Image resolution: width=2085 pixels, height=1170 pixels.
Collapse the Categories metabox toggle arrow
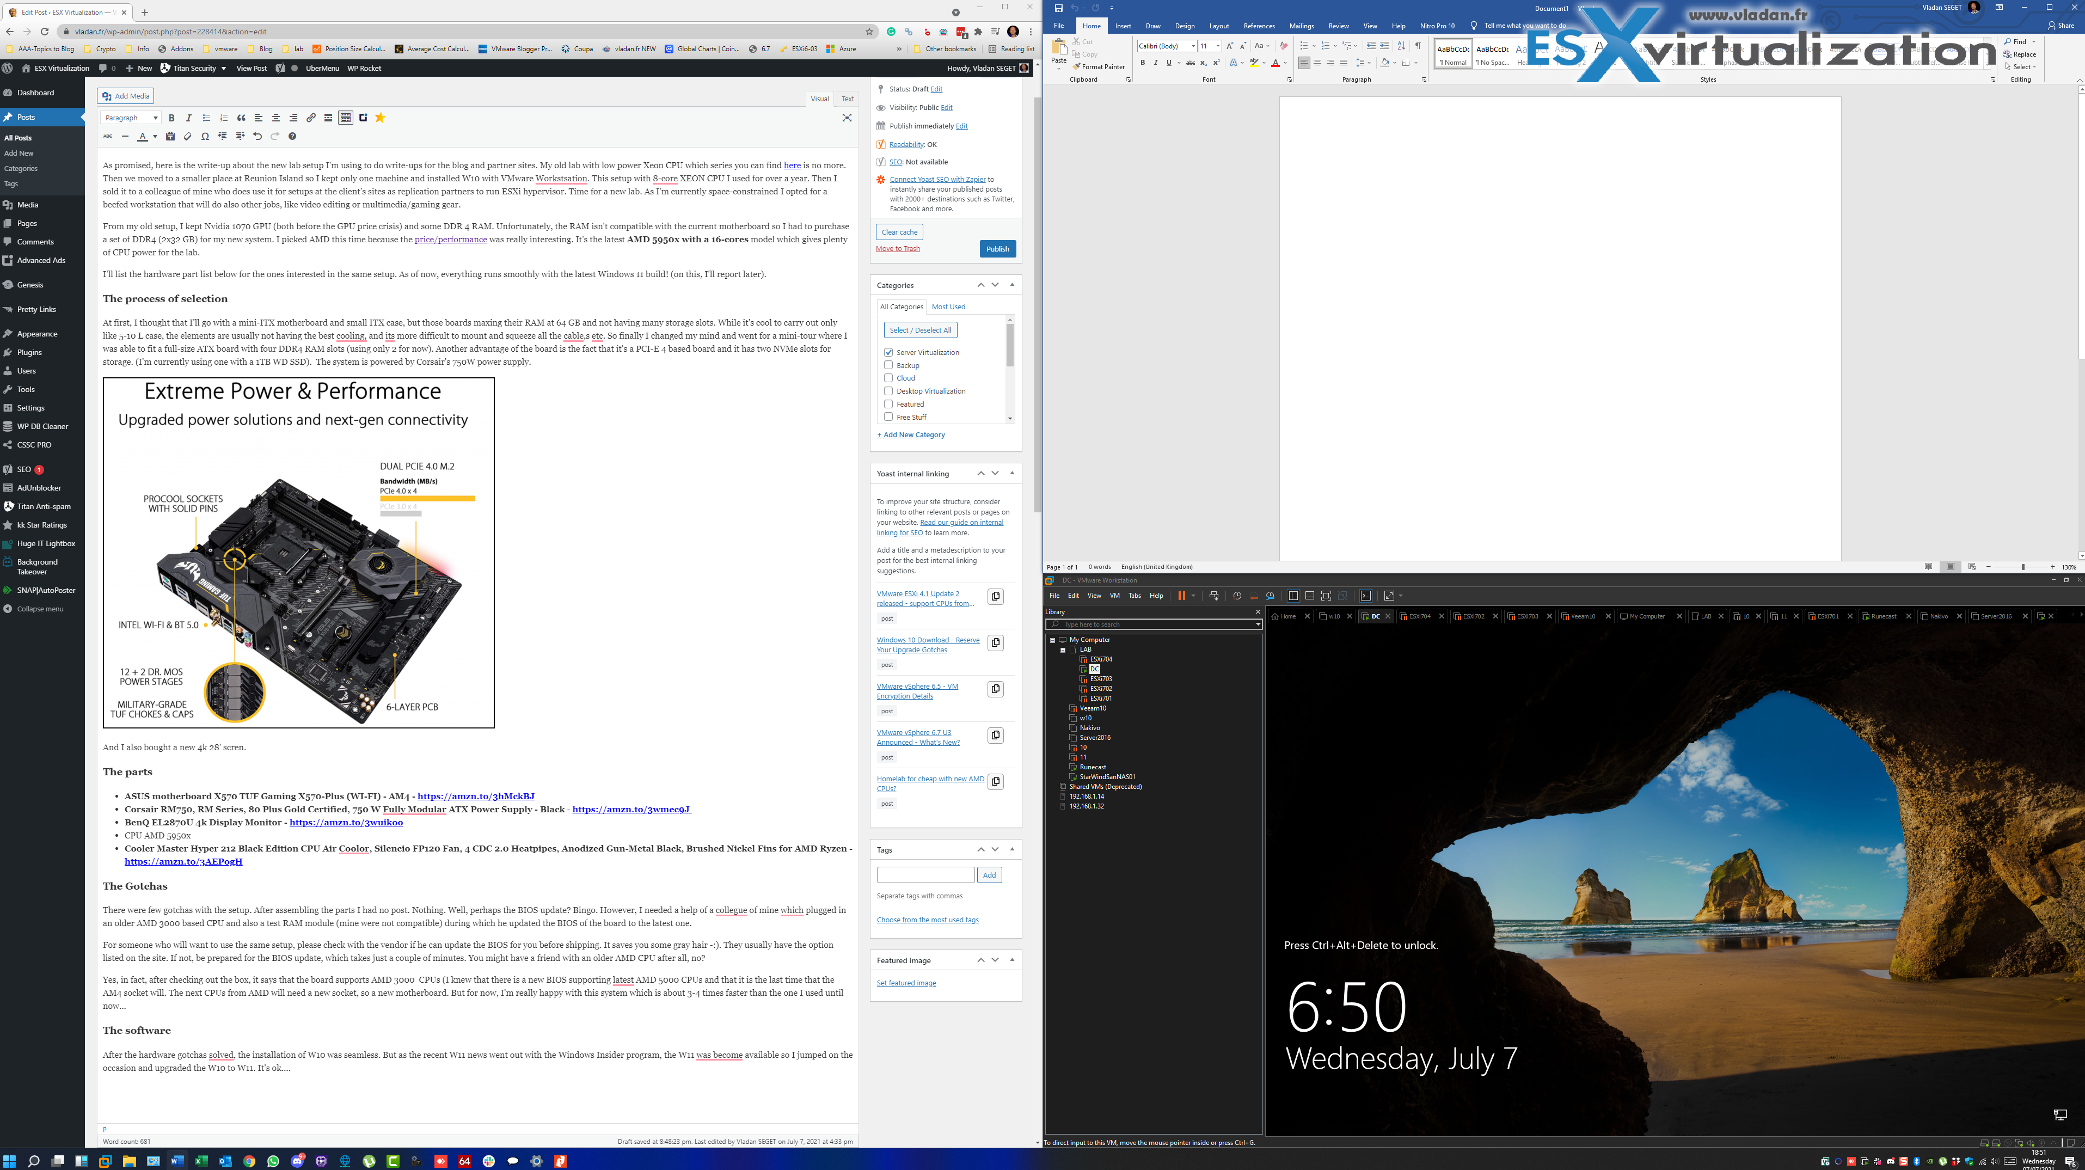(x=1012, y=285)
